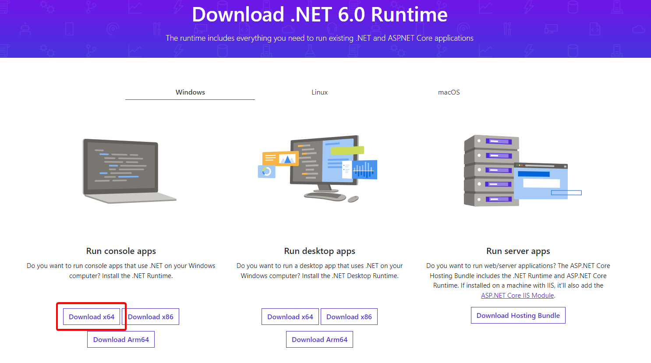Screen dimensions: 651x363
Task: Download the x64 .NET Runtime for console apps
Action: [x=92, y=317]
